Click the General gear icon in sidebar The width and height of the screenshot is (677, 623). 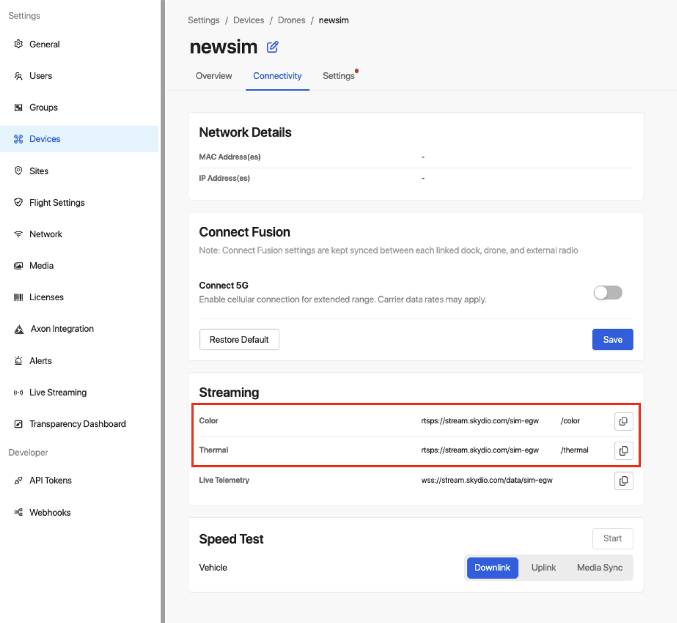coord(19,44)
